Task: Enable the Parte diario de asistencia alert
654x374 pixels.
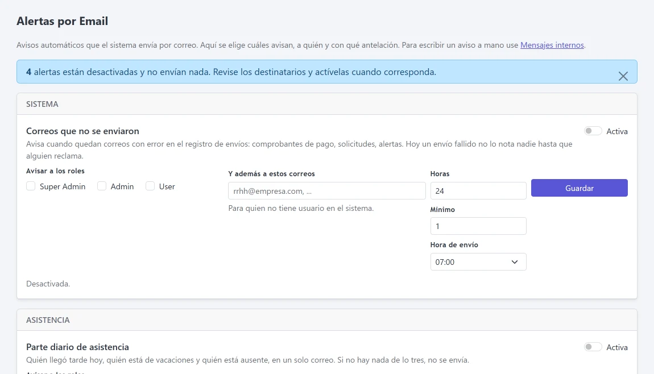Action: [593, 347]
